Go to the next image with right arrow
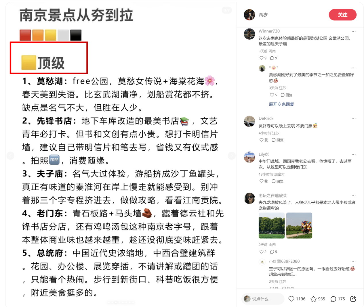This screenshot has height=307, width=364. (x=232, y=156)
